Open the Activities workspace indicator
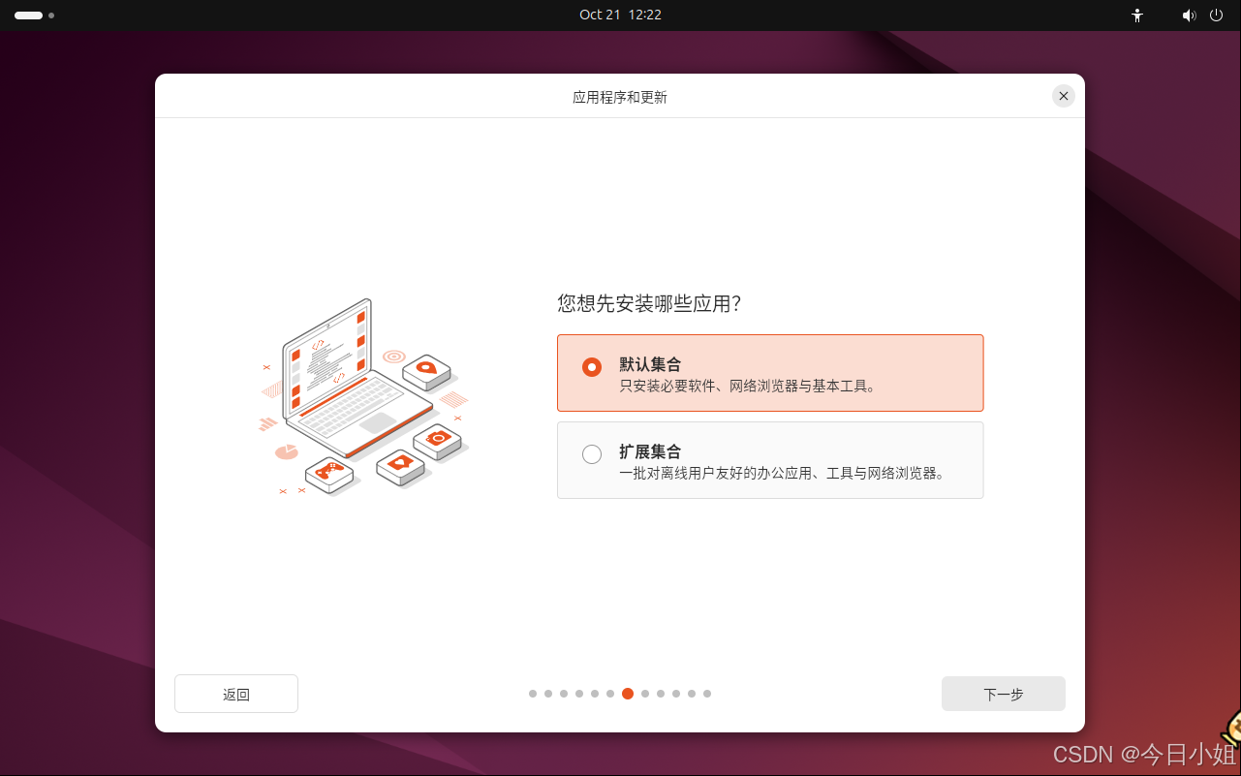Image resolution: width=1241 pixels, height=776 pixels. 26,16
